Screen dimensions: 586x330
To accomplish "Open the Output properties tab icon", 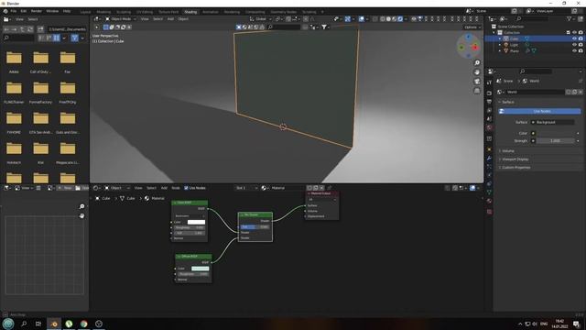I will pos(489,102).
